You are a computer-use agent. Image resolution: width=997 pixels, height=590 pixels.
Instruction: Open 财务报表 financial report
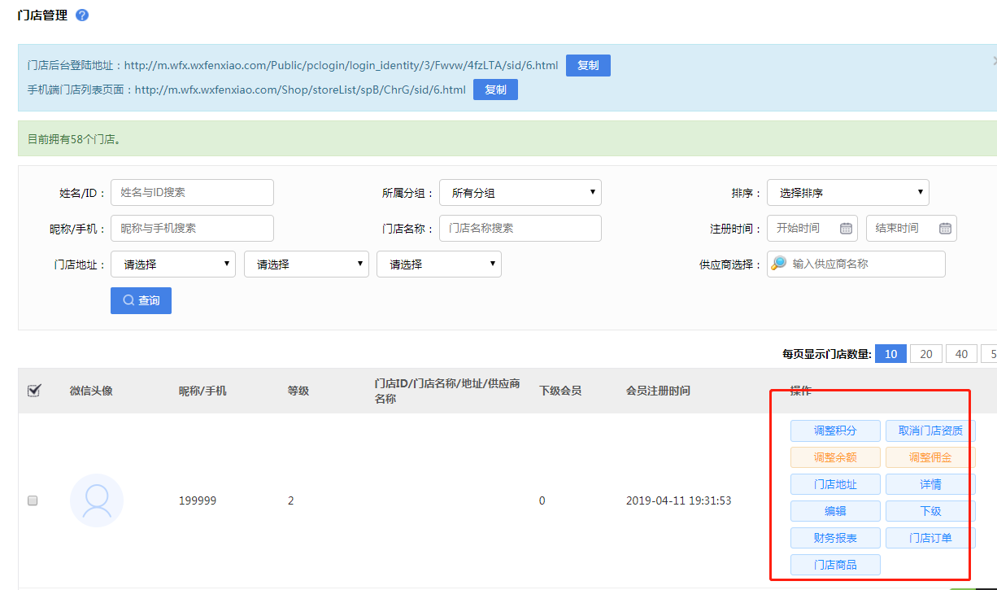click(835, 538)
